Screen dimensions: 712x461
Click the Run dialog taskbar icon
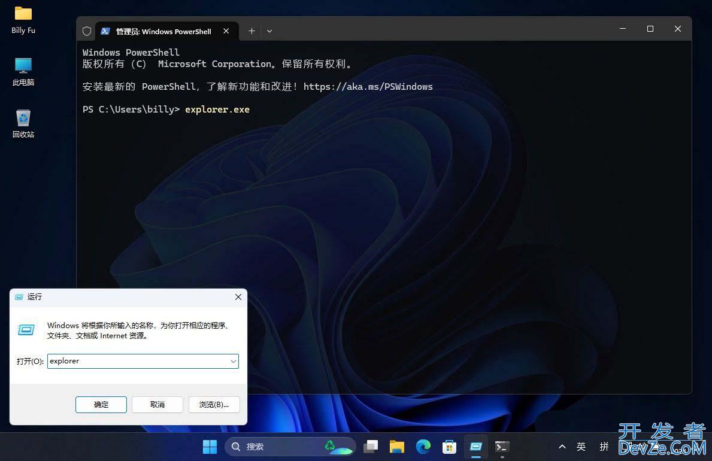click(476, 447)
